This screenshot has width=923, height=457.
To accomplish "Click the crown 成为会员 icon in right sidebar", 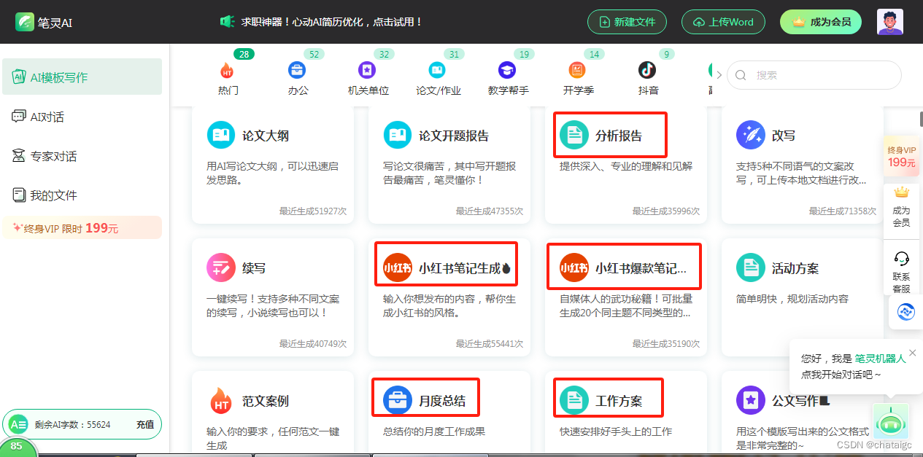I will coord(902,192).
